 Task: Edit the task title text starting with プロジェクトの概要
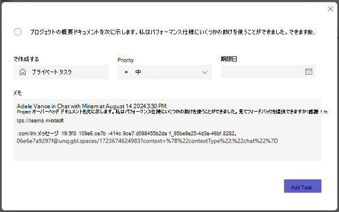tap(172, 32)
